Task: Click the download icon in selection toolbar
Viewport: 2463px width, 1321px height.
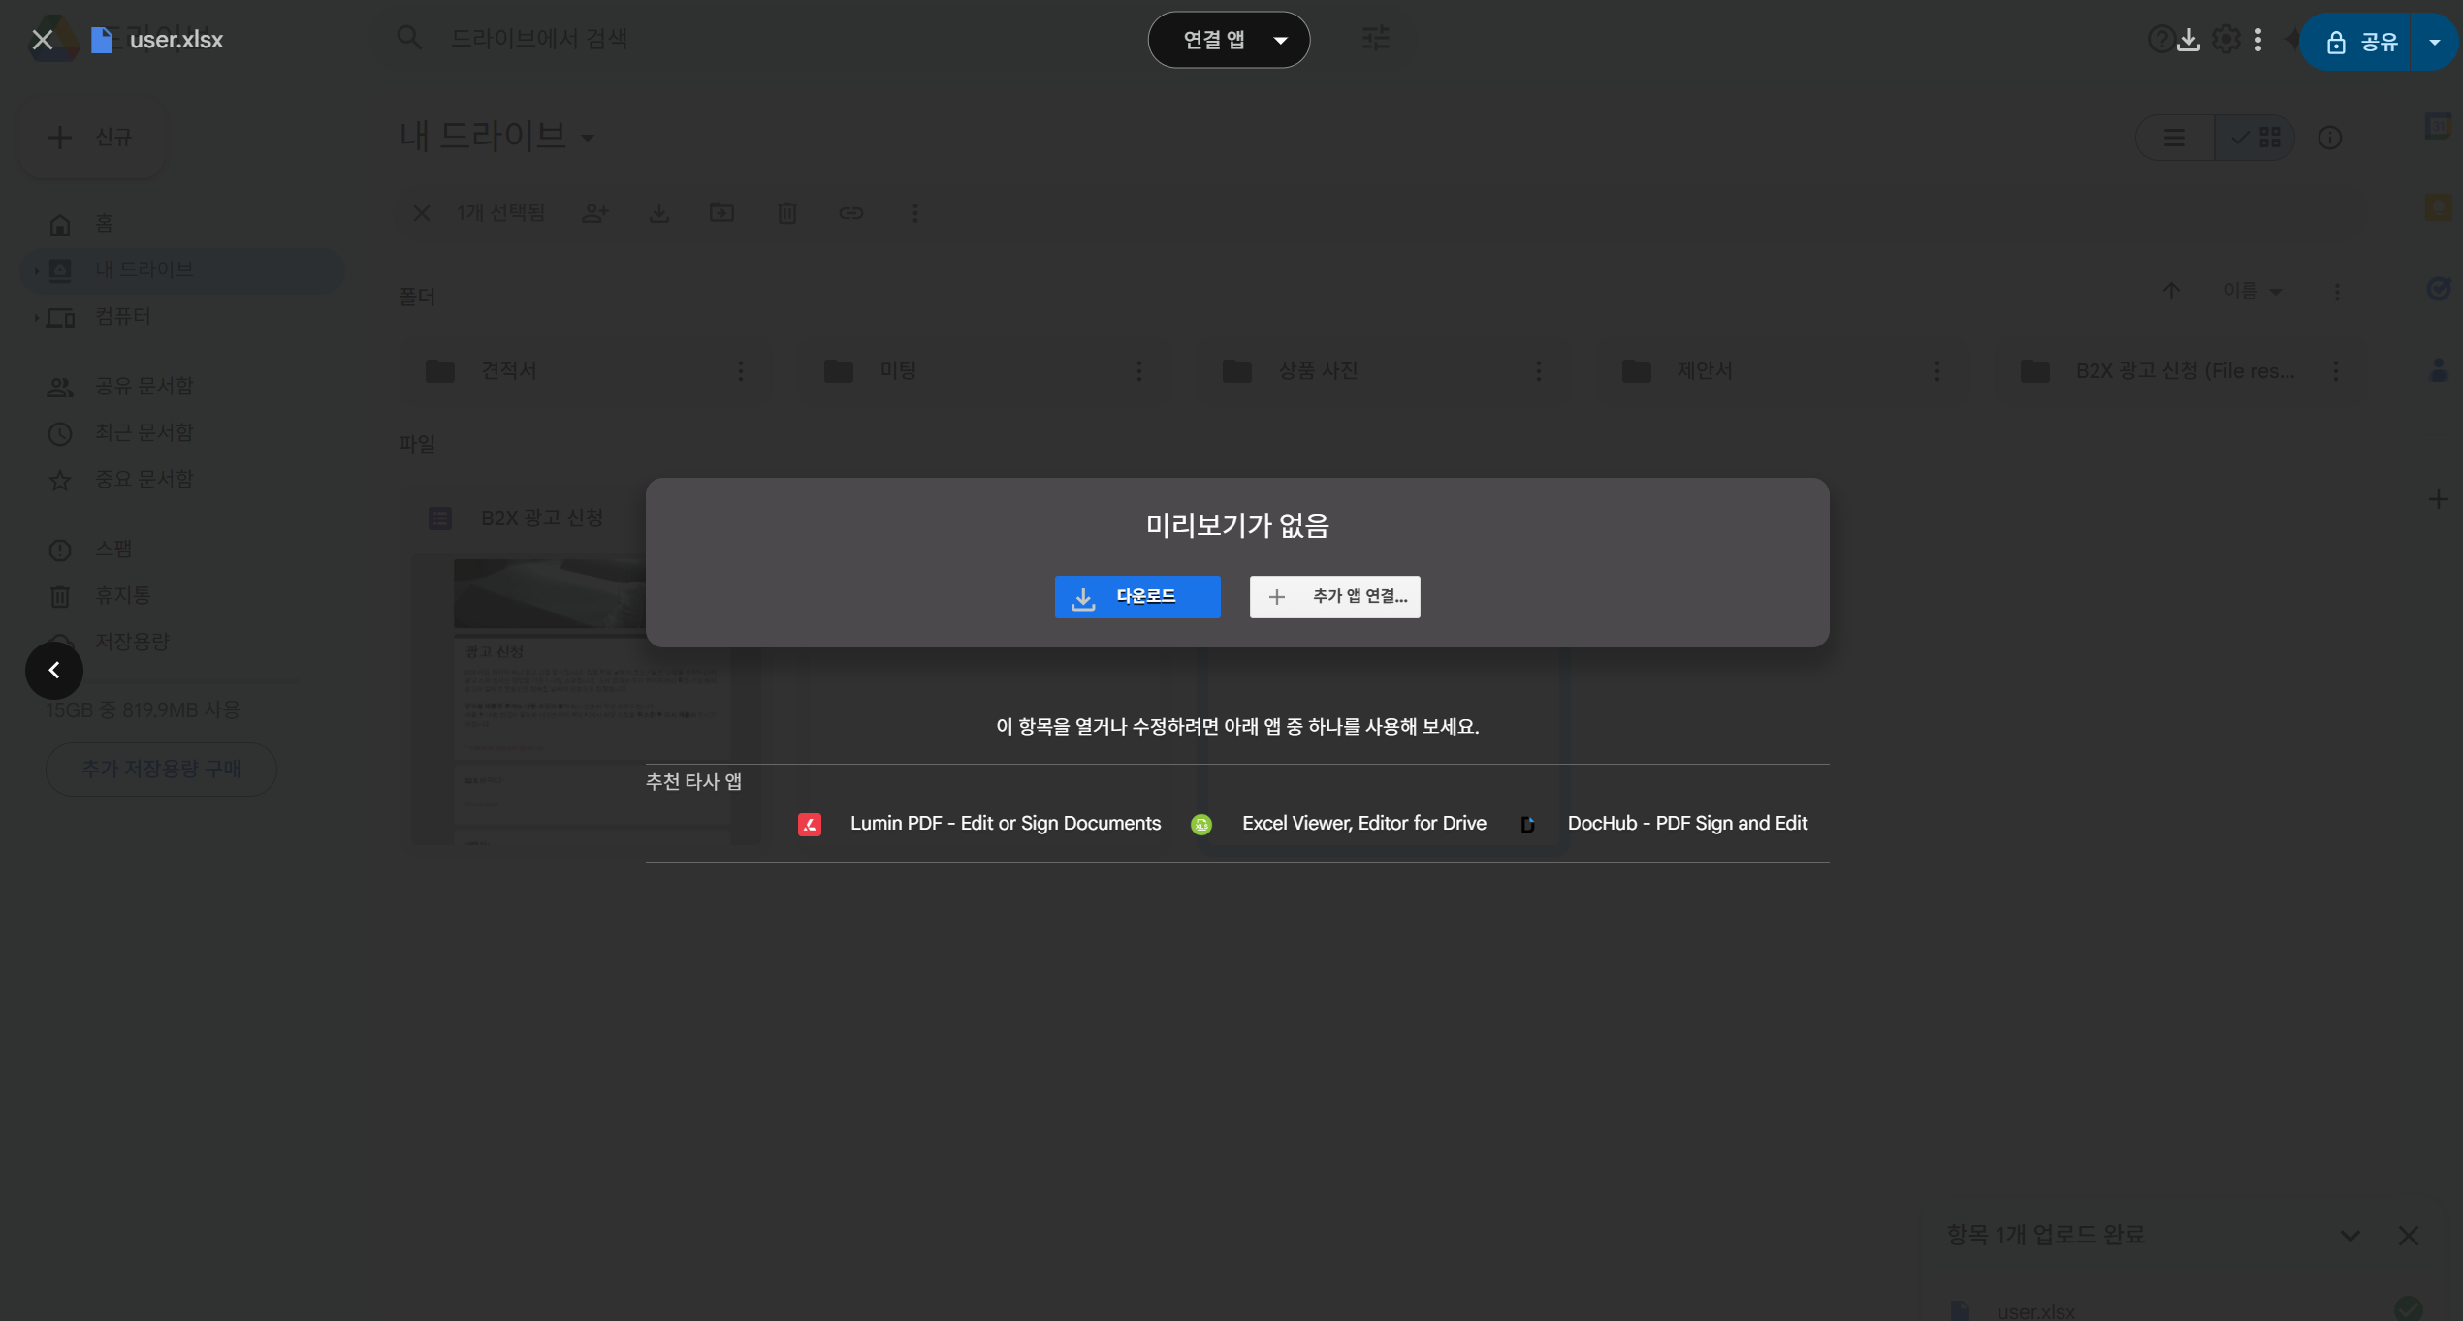Action: coord(659,213)
